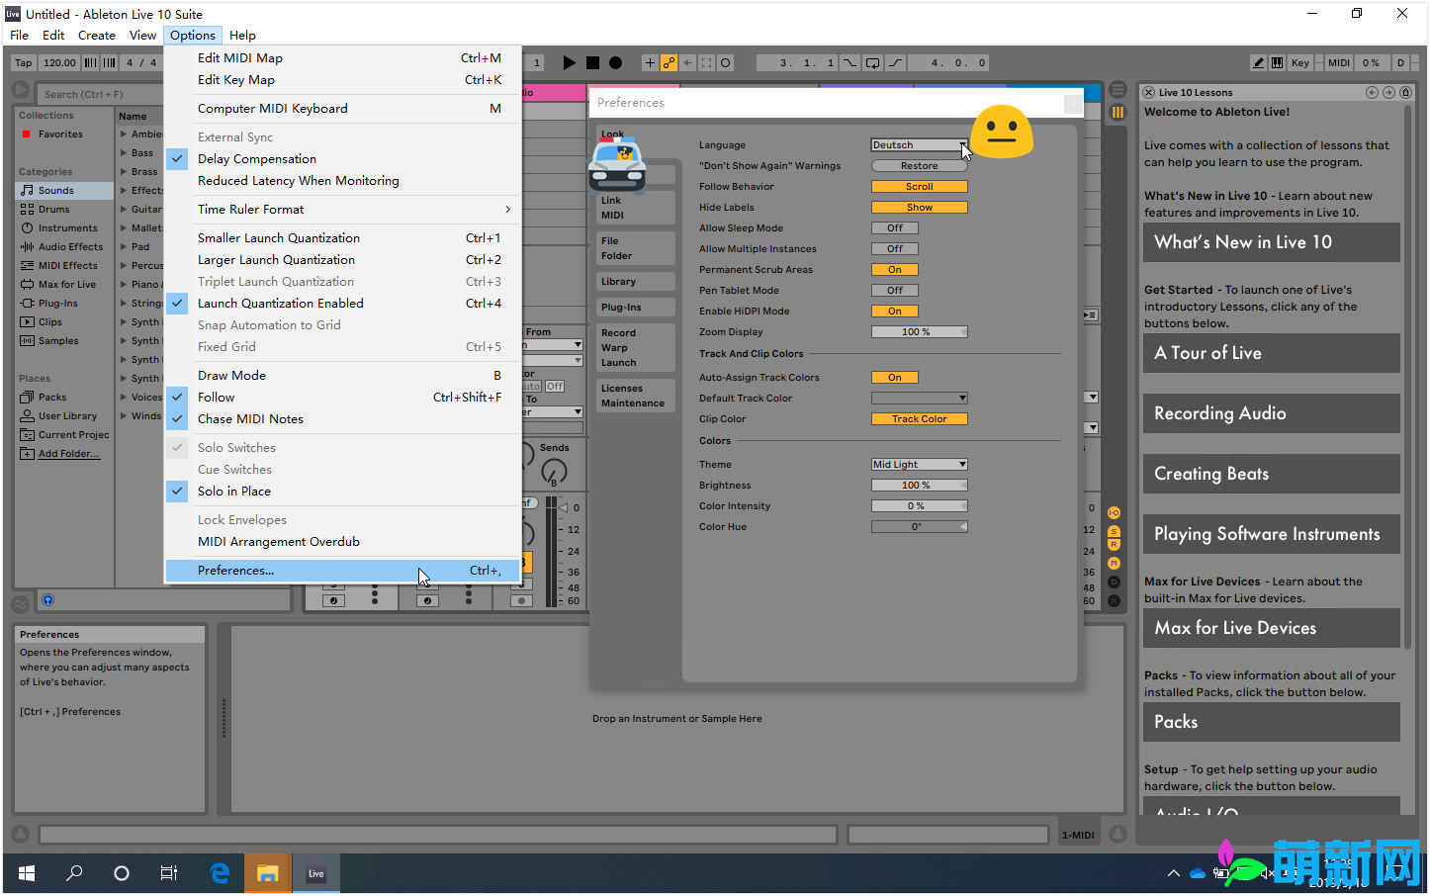Viewport: 1430px width, 896px height.
Task: Click the Zoom Display slider at 100%
Action: (x=919, y=331)
